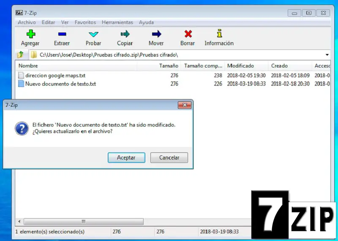Screen dimensions: 338x241
Task: Click created date 2018-02-18 20:30
Action: [x=290, y=84]
